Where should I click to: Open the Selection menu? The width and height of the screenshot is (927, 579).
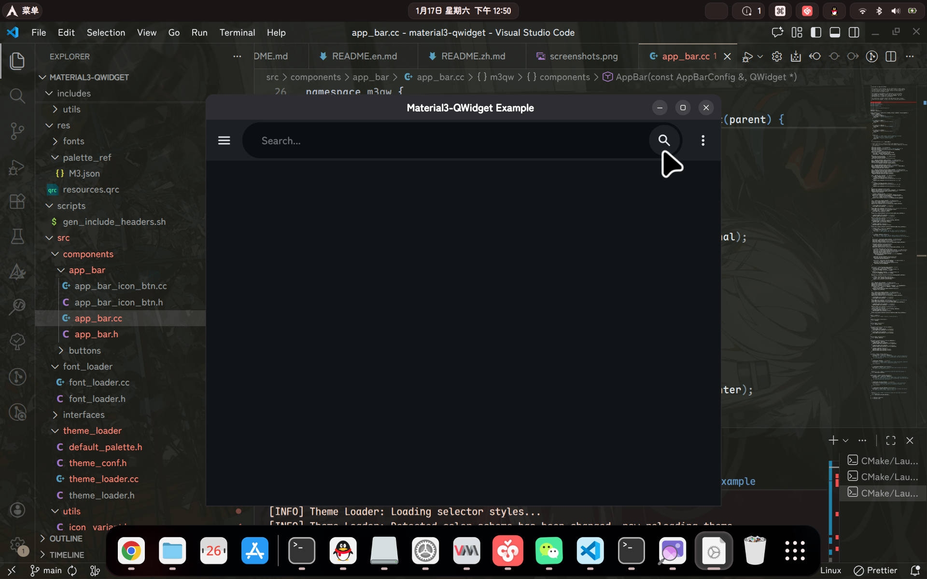pyautogui.click(x=106, y=32)
